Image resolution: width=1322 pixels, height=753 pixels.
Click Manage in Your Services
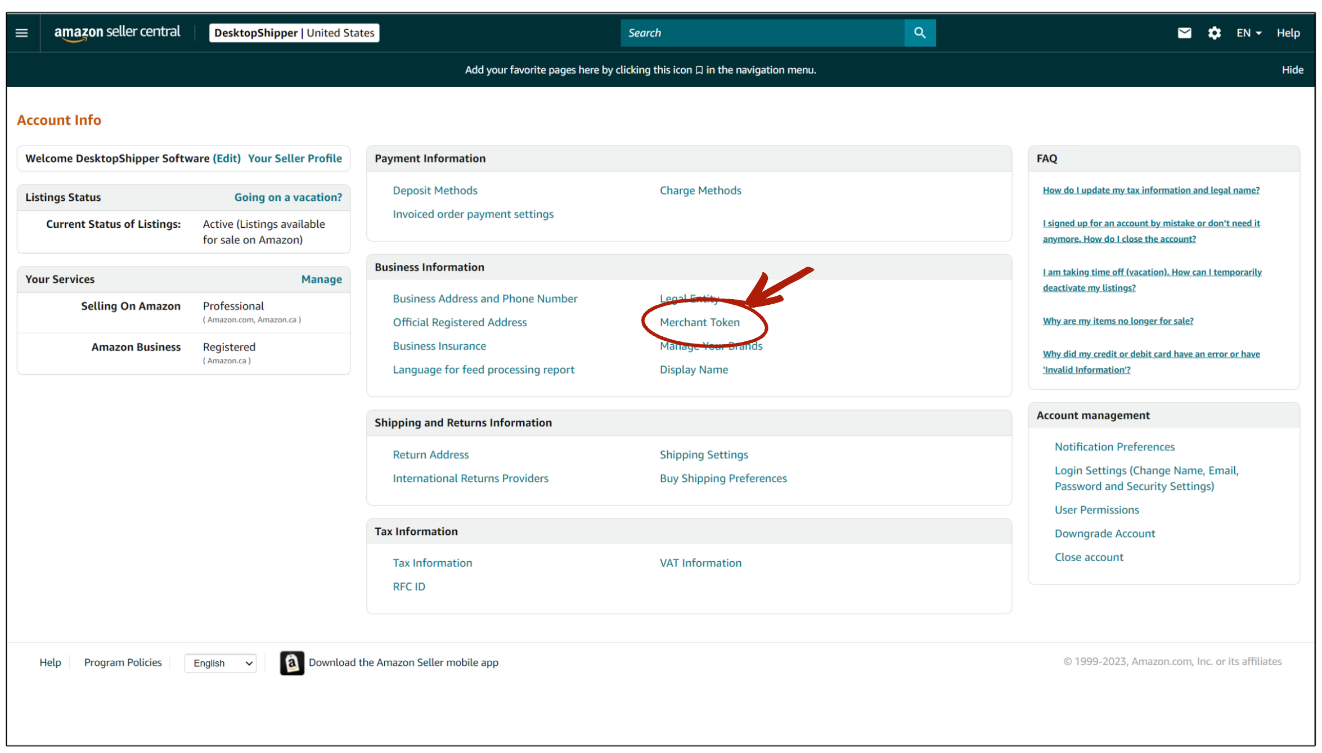pyautogui.click(x=321, y=279)
